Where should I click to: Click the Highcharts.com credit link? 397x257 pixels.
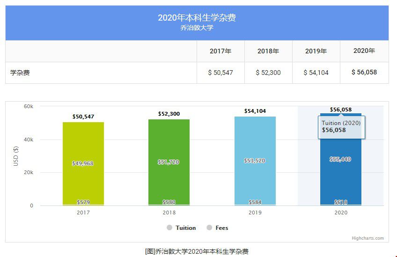(368, 238)
